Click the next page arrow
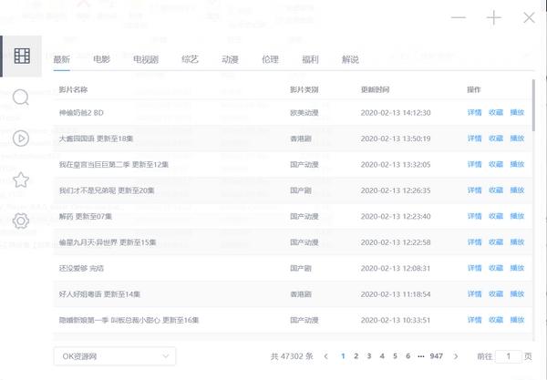 pyautogui.click(x=456, y=356)
